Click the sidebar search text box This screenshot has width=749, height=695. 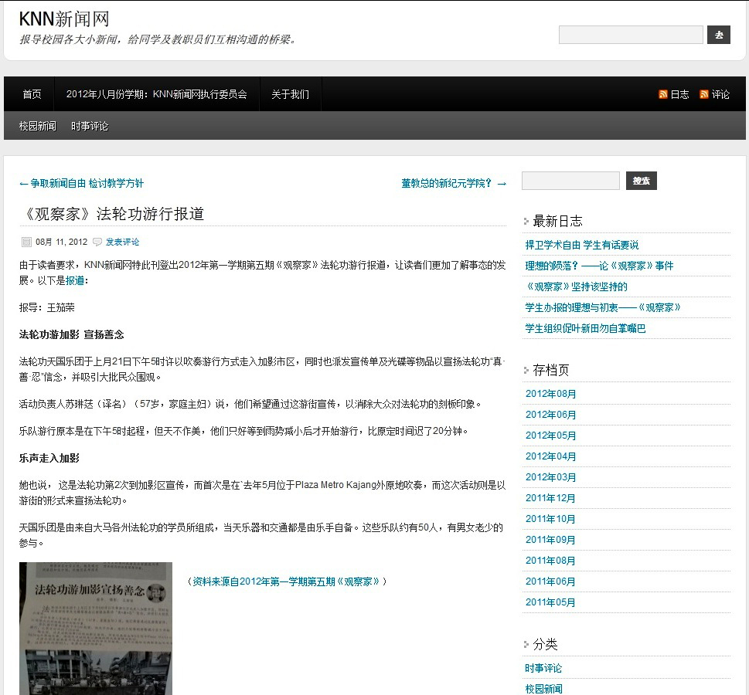(x=570, y=181)
